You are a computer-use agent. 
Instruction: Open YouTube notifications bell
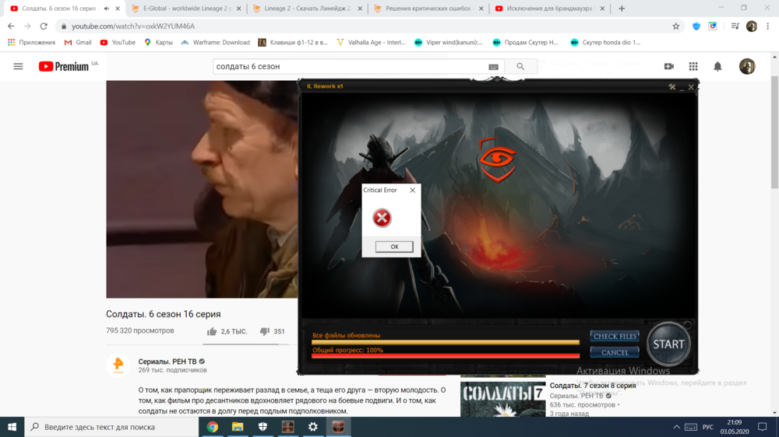pyautogui.click(x=717, y=67)
